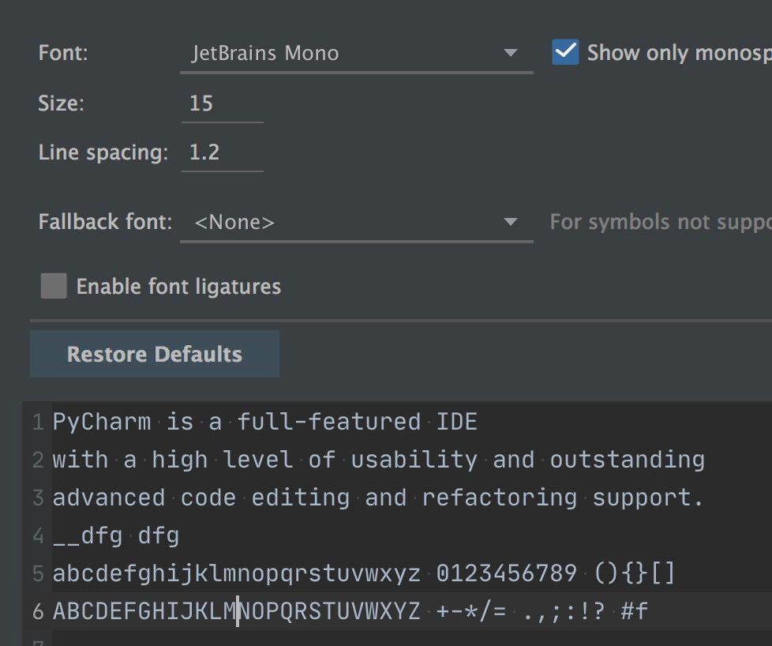This screenshot has height=646, width=772.
Task: Toggle Show only monospaced fonts checkbox
Action: coord(565,52)
